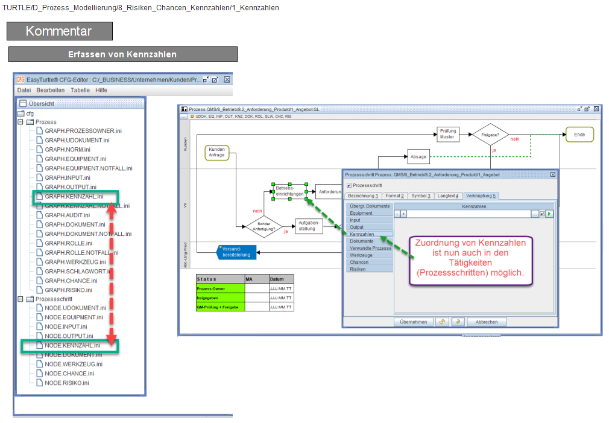Maximize the Prozess diagram window
The image size is (609, 423).
(x=587, y=109)
